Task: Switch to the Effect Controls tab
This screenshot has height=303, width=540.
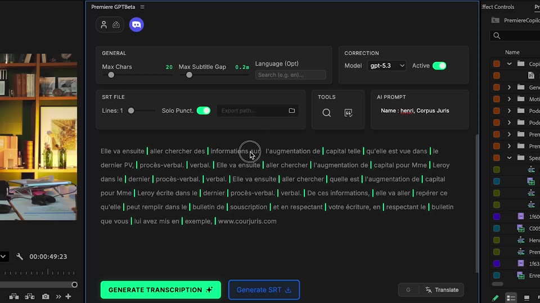Action: pos(498,7)
